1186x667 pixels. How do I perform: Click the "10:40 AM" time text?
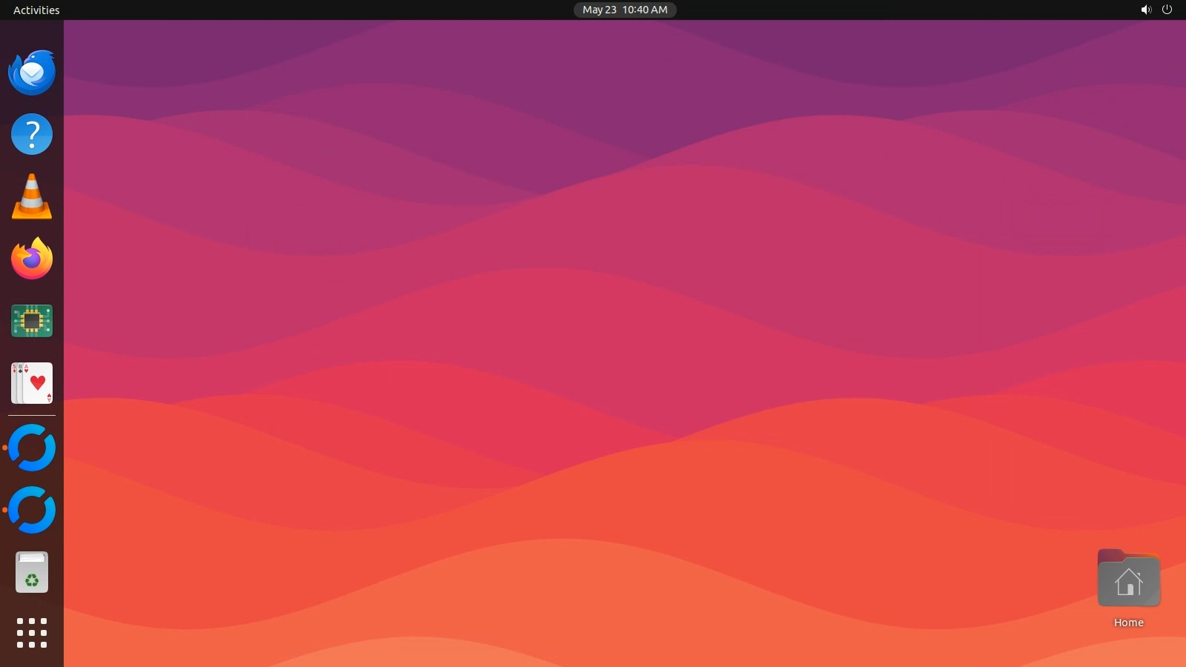(645, 10)
